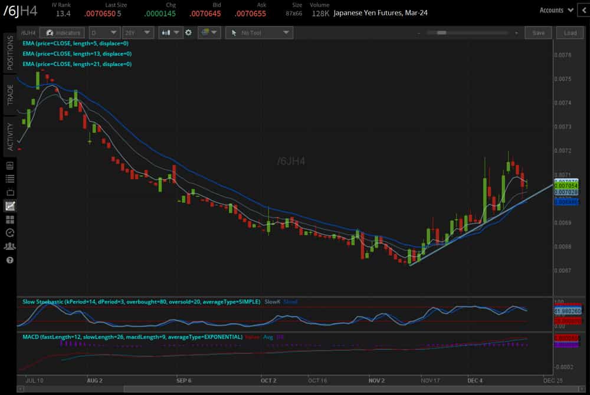Open the chart style candlestick dropdown
The width and height of the screenshot is (590, 395).
click(170, 33)
